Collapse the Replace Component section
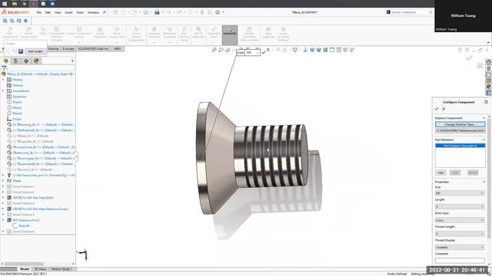This screenshot has height=276, width=492. (484, 118)
